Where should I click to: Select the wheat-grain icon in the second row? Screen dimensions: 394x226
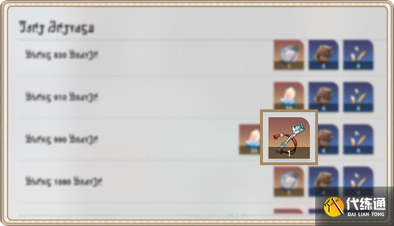coord(359,97)
